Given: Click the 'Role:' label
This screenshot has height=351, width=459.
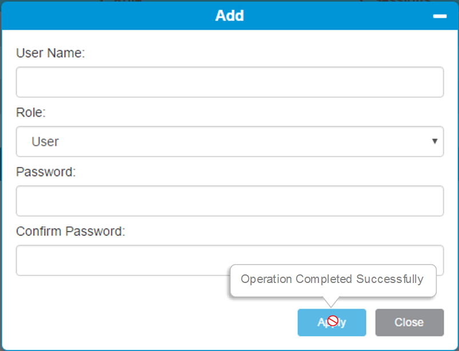Looking at the screenshot, I should pos(31,113).
